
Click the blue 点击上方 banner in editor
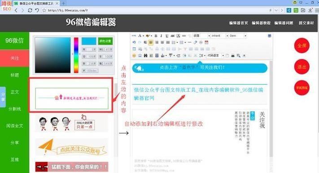pos(200,68)
